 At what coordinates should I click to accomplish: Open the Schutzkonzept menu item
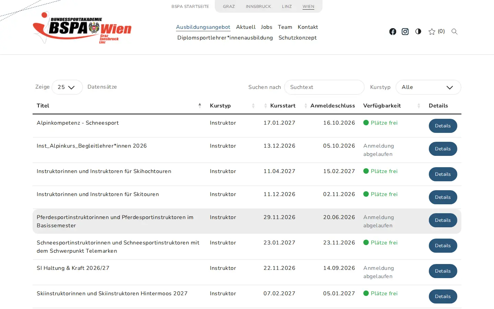coord(297,38)
